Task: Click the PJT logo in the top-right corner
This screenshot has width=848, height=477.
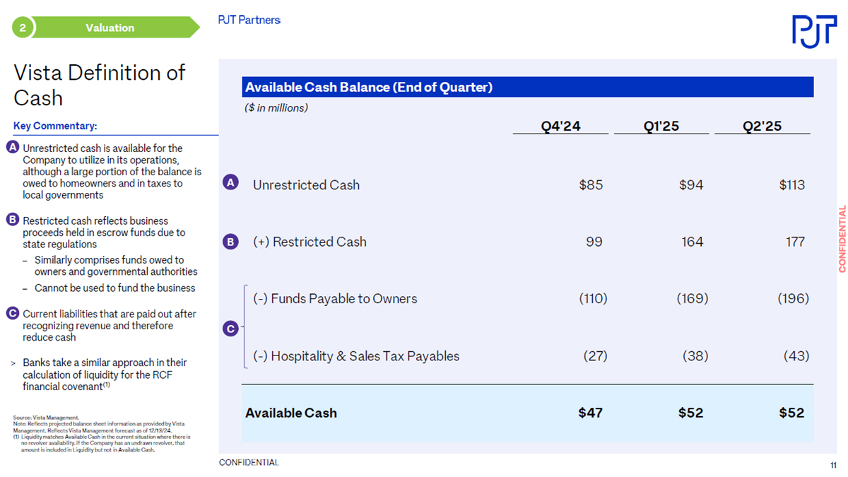Action: [x=814, y=30]
